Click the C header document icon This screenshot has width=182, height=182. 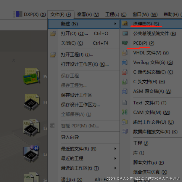(x=125, y=82)
